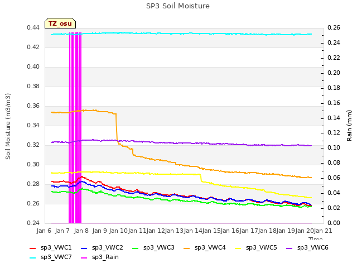This screenshot has height=268, width=357.
Task: Click the magenta rain bars near Jan 8
Action: click(x=75, y=128)
